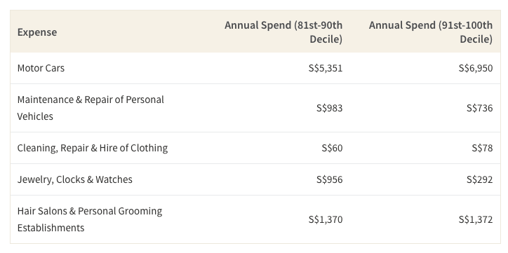Screen dimensions: 508x253
Task: Select Maintenance & Repair of Personal Vehicles label
Action: coord(91,108)
